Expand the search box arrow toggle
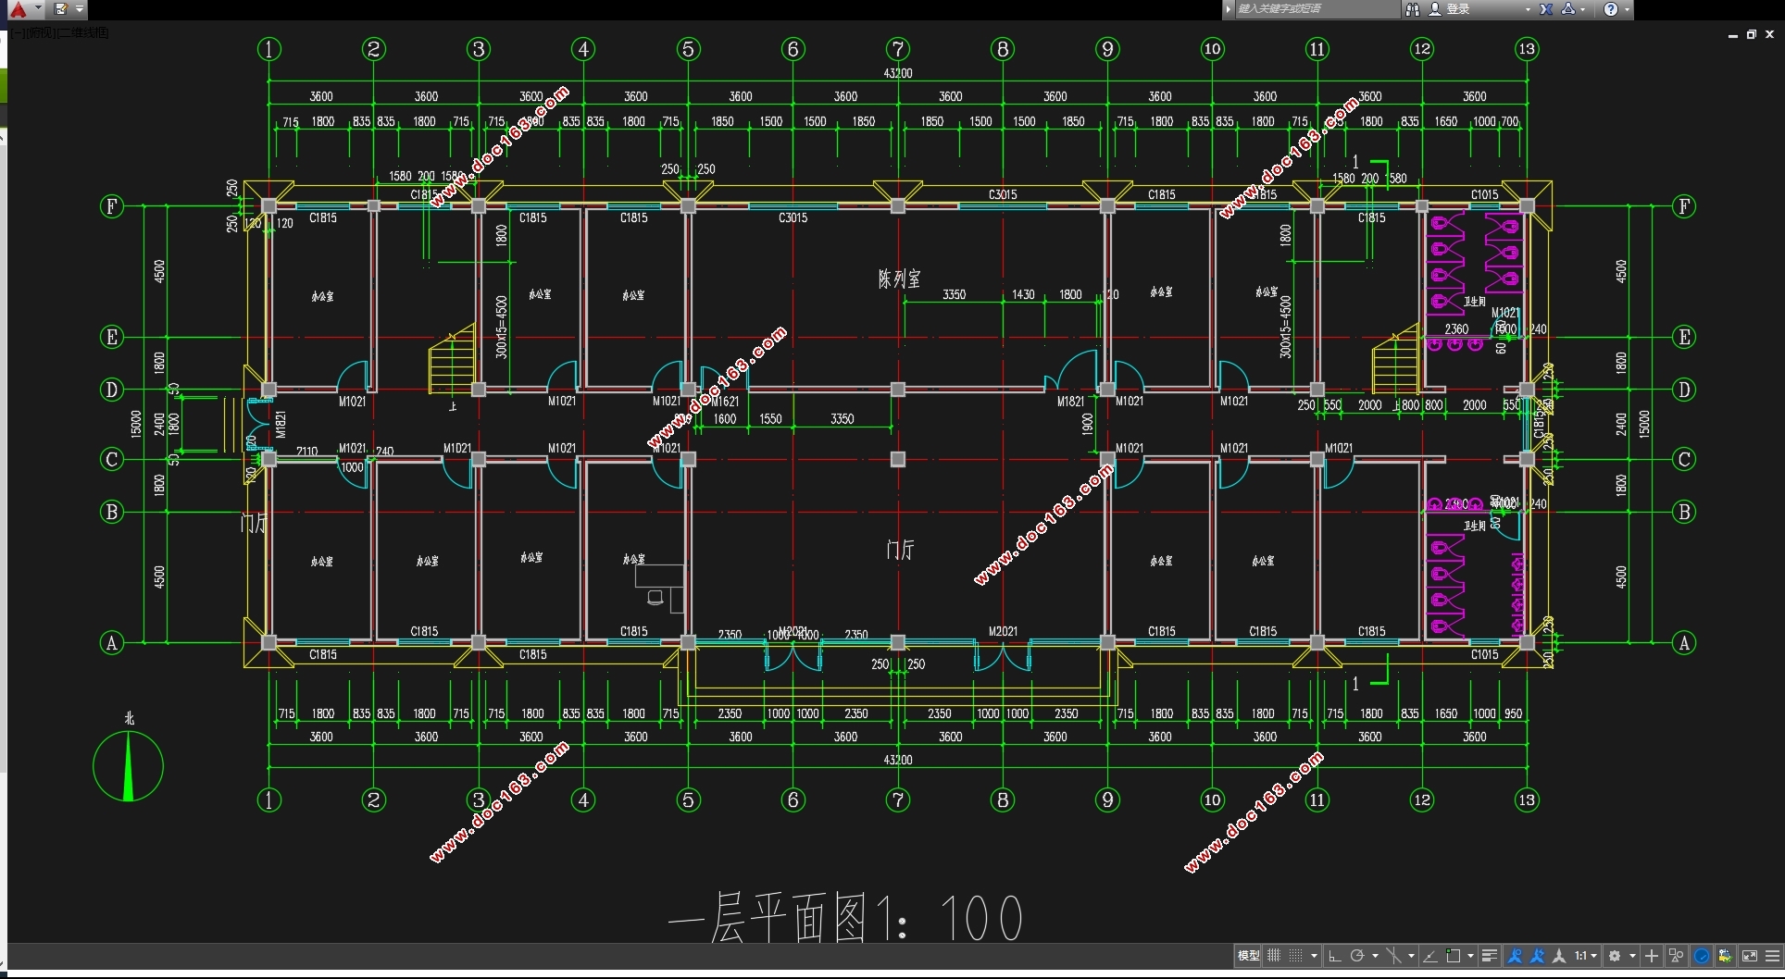 pyautogui.click(x=1229, y=9)
